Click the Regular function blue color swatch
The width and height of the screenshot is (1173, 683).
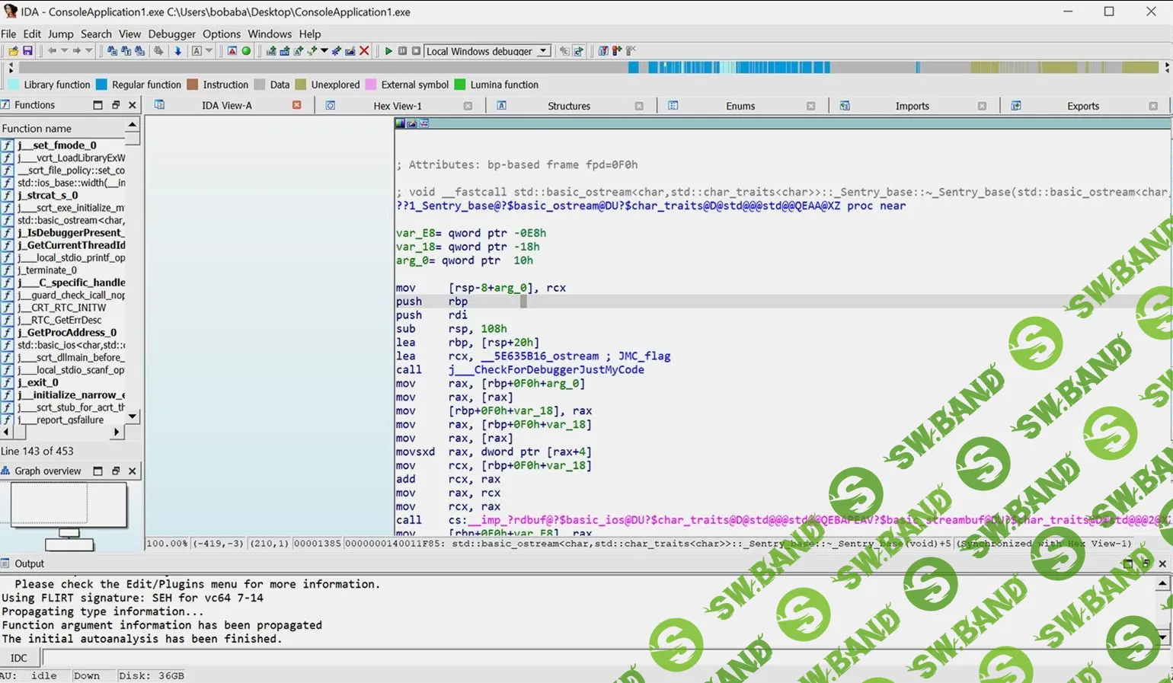pos(101,85)
